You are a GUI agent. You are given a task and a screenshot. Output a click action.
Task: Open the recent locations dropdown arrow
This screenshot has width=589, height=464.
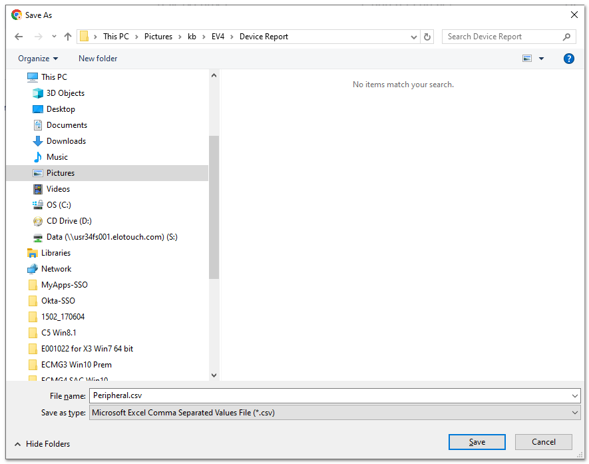pos(54,37)
